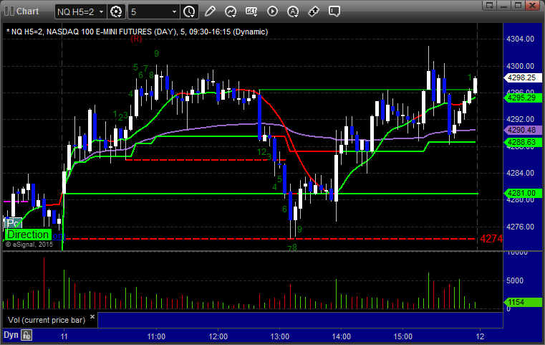Select the pencil drawing tool
The height and width of the screenshot is (345, 545).
pos(210,11)
